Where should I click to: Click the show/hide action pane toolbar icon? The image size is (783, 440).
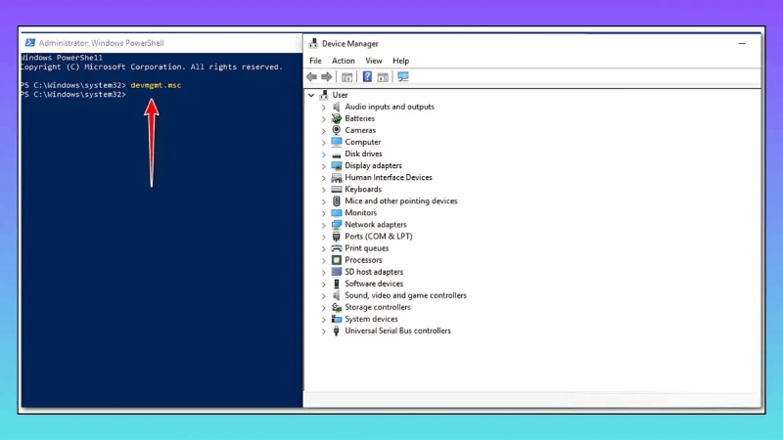(x=383, y=76)
